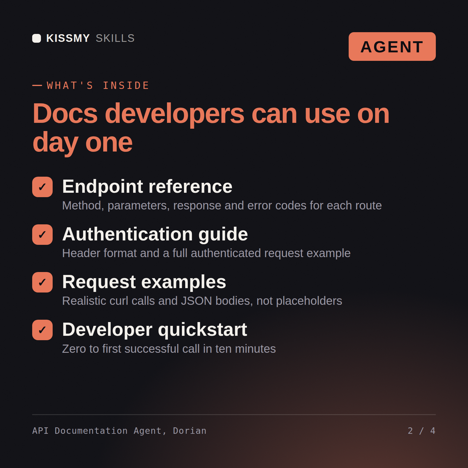Select the Endpoint reference heading
The width and height of the screenshot is (468, 468).
click(147, 187)
